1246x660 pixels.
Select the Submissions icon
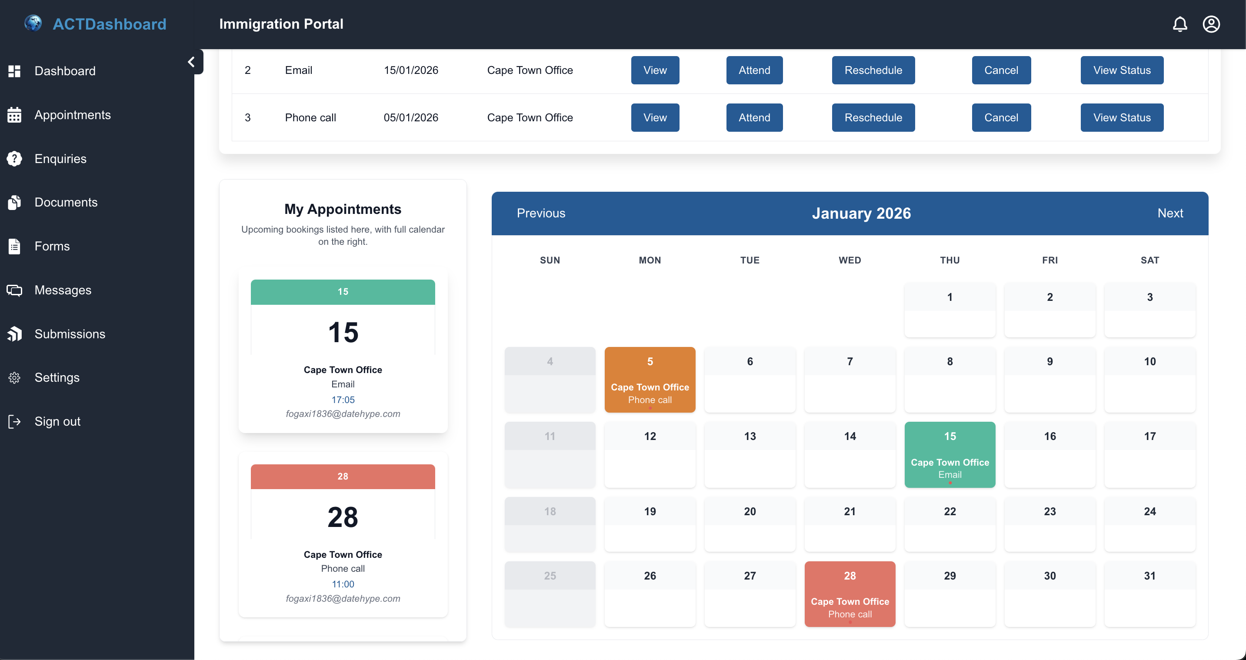click(x=14, y=333)
